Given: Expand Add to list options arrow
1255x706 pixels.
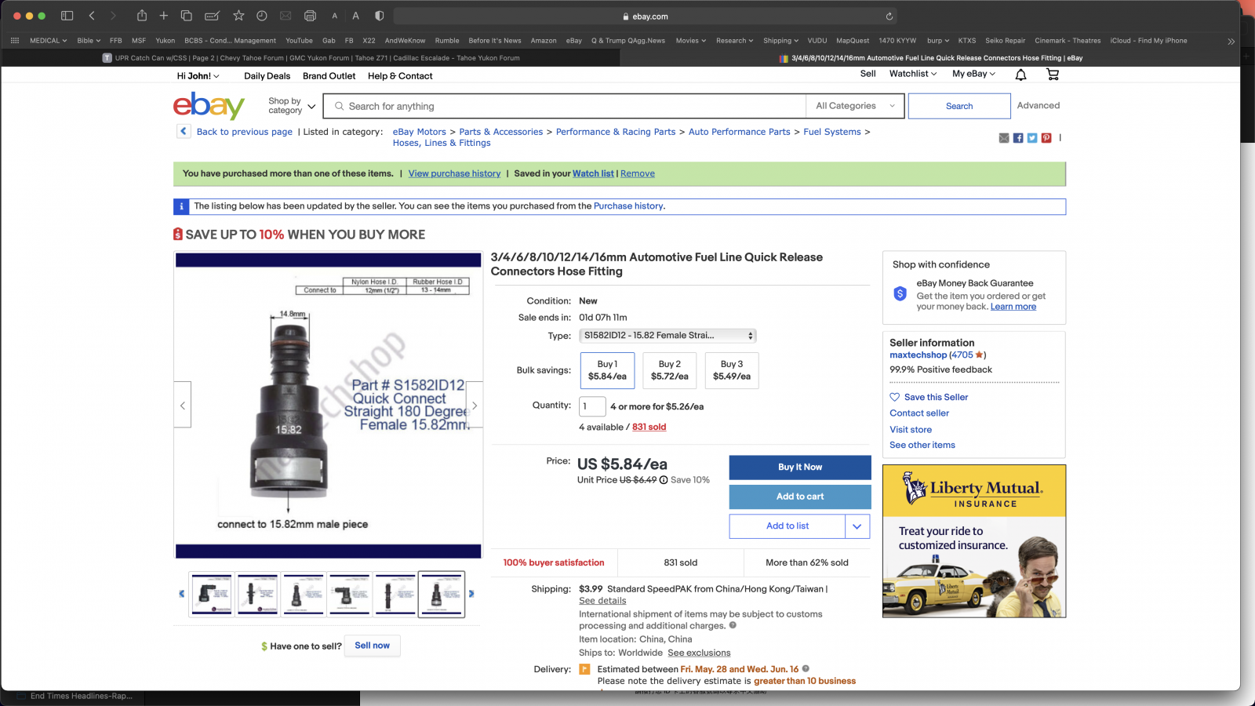Looking at the screenshot, I should tap(857, 526).
